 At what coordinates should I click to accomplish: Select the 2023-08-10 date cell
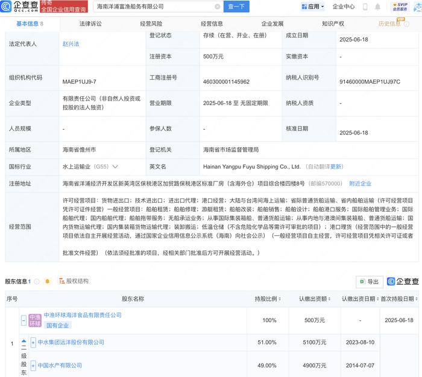tap(360, 343)
